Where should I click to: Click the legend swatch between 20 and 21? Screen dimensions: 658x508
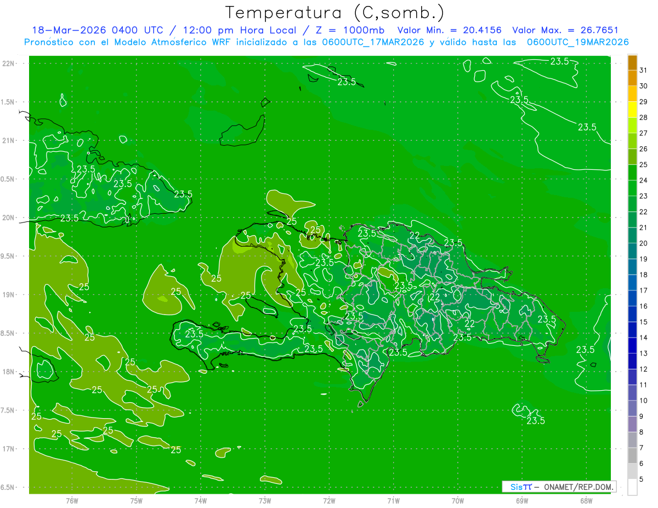pos(632,235)
